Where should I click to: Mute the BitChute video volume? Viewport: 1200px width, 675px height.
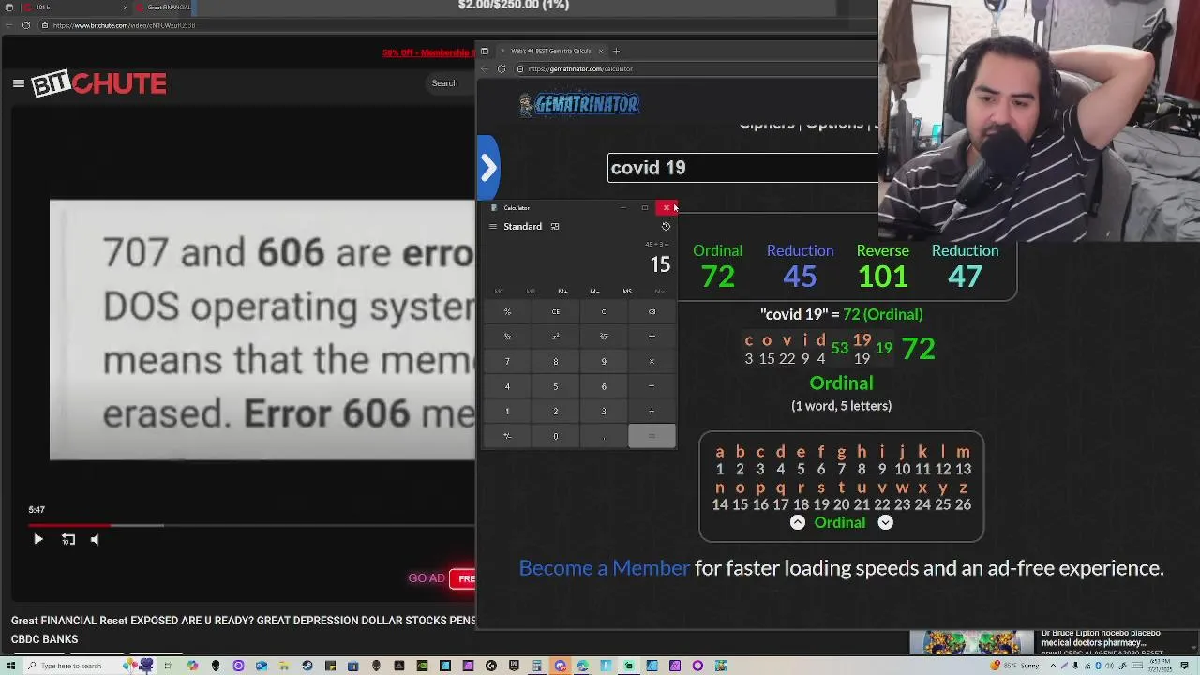[95, 539]
